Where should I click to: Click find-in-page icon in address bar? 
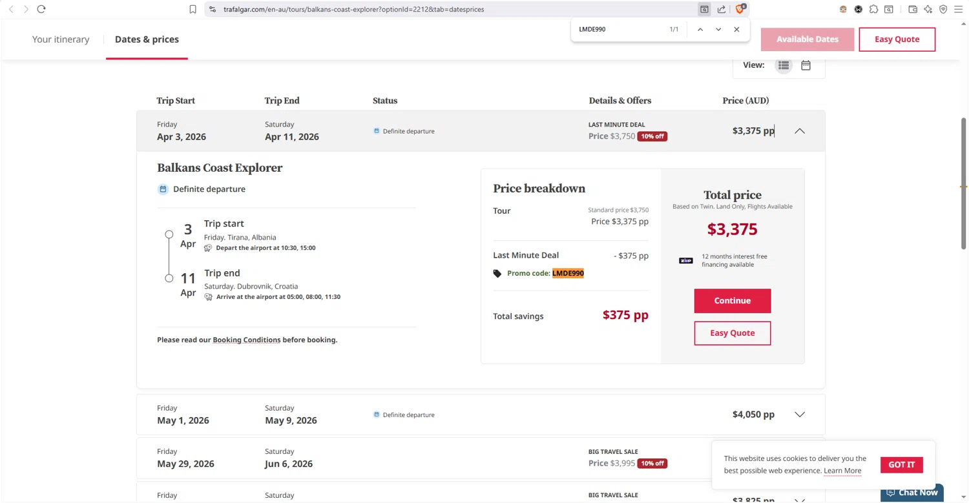(704, 9)
